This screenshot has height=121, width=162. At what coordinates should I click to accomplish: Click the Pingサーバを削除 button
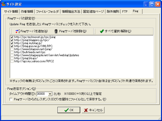[x=70, y=31]
